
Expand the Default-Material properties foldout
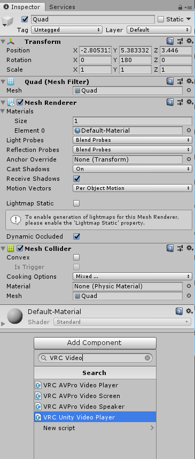[3, 324]
